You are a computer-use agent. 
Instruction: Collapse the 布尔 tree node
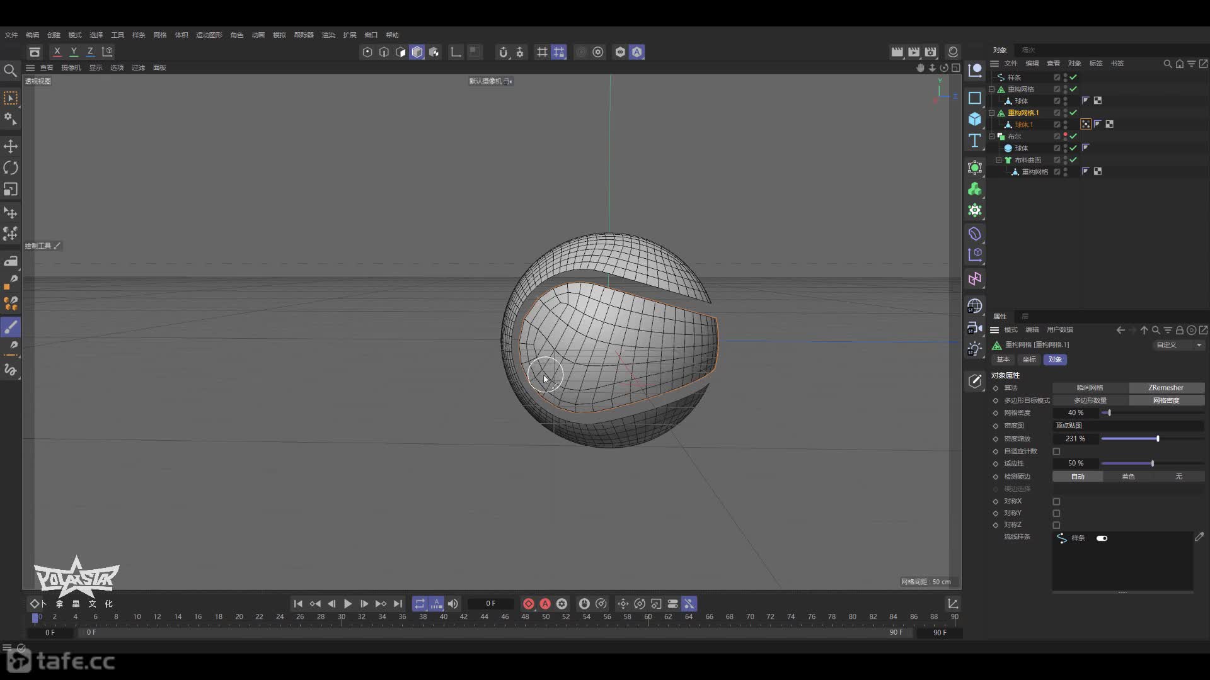point(992,136)
